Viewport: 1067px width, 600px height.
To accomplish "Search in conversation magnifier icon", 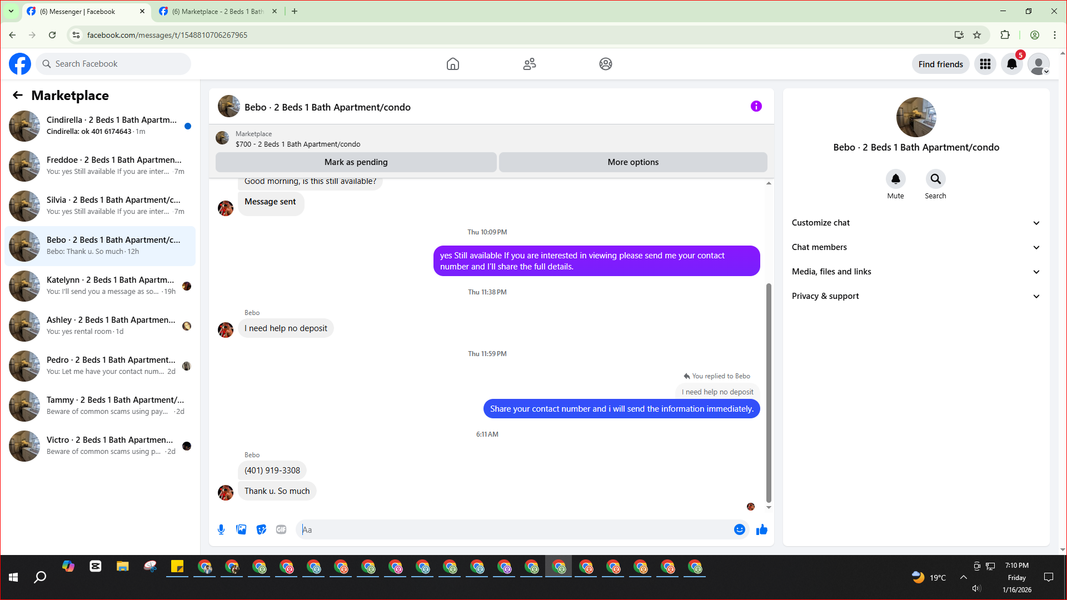I will (935, 179).
